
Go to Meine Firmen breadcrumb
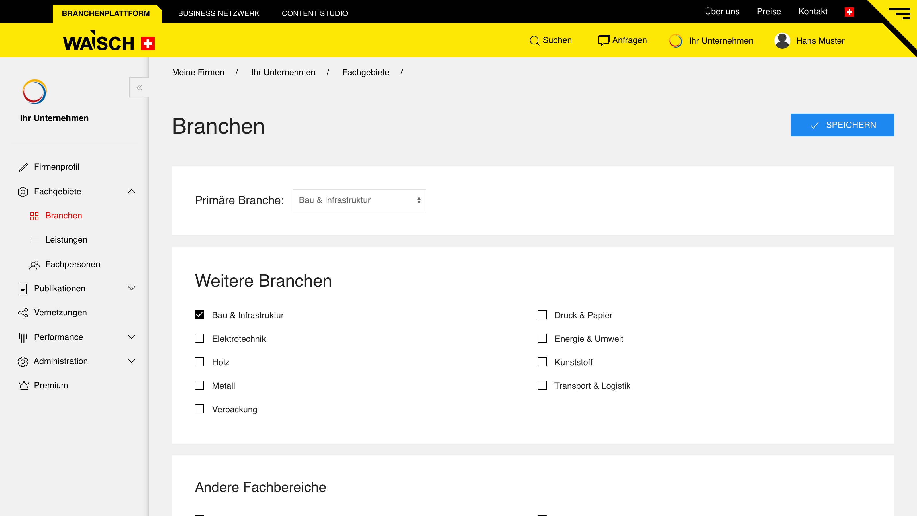198,72
